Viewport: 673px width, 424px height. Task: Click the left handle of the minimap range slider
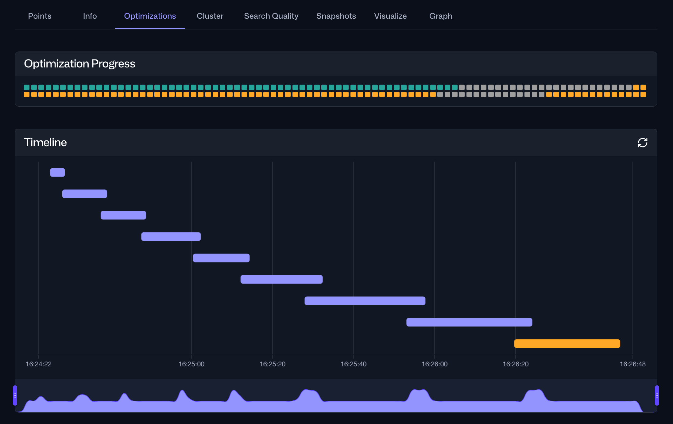[x=16, y=396]
